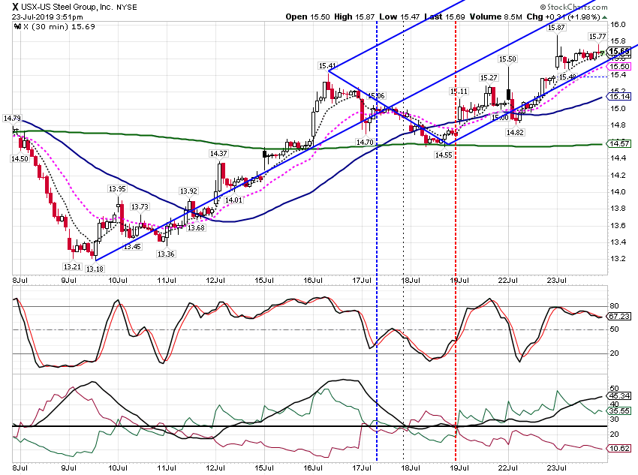Viewport: 638px width, 475px height.
Task: Click the 14.37 price label
Action: 218,153
